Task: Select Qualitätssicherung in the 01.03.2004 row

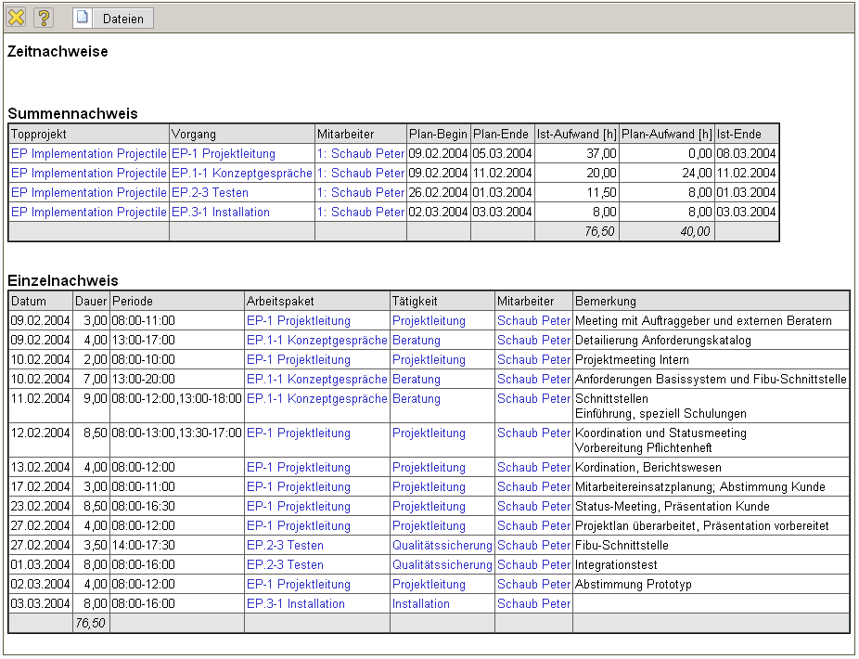Action: pos(442,565)
